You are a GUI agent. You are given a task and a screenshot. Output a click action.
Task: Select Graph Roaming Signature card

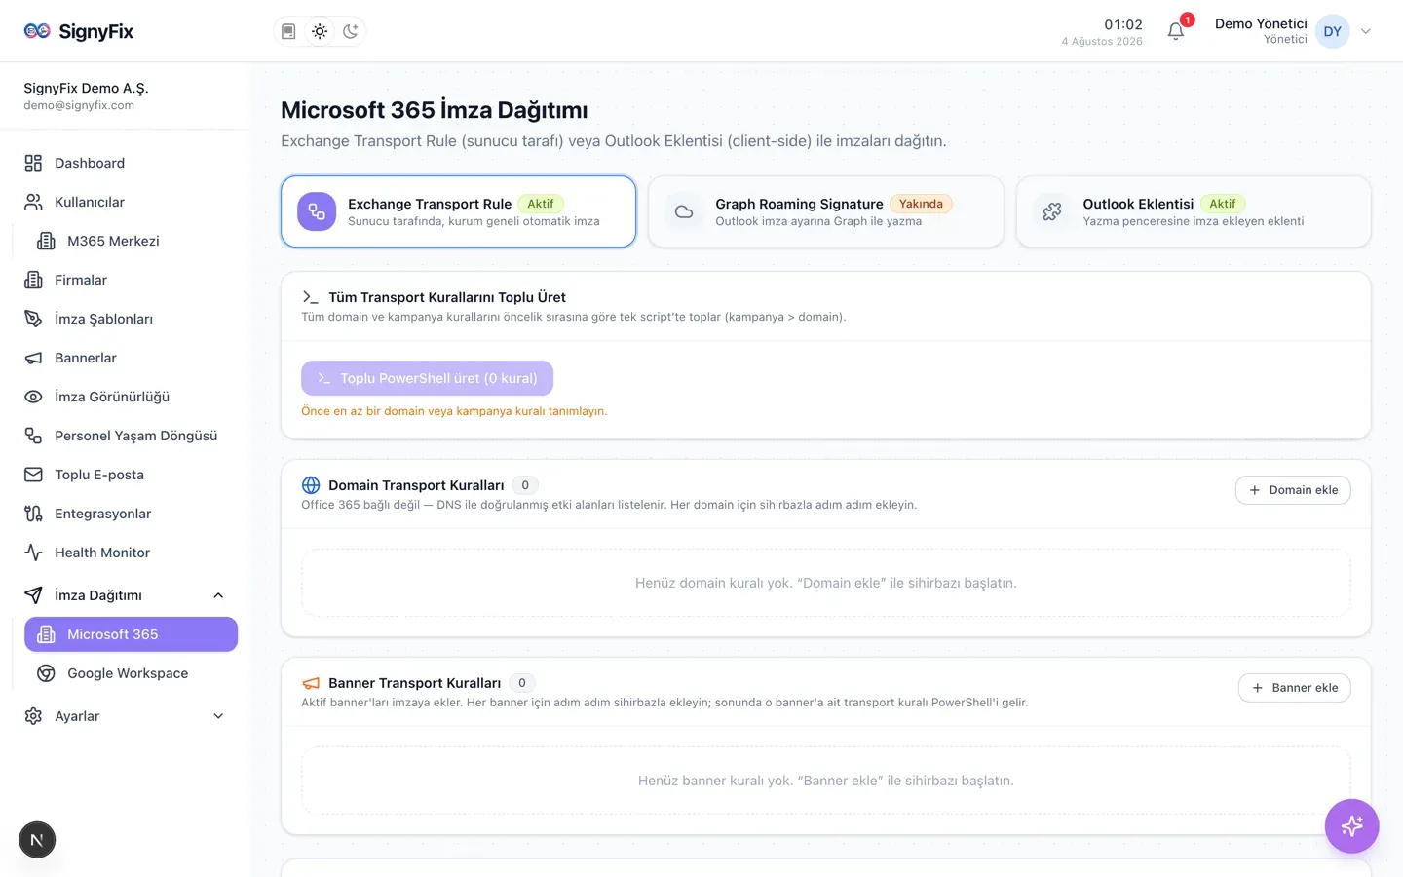825,211
